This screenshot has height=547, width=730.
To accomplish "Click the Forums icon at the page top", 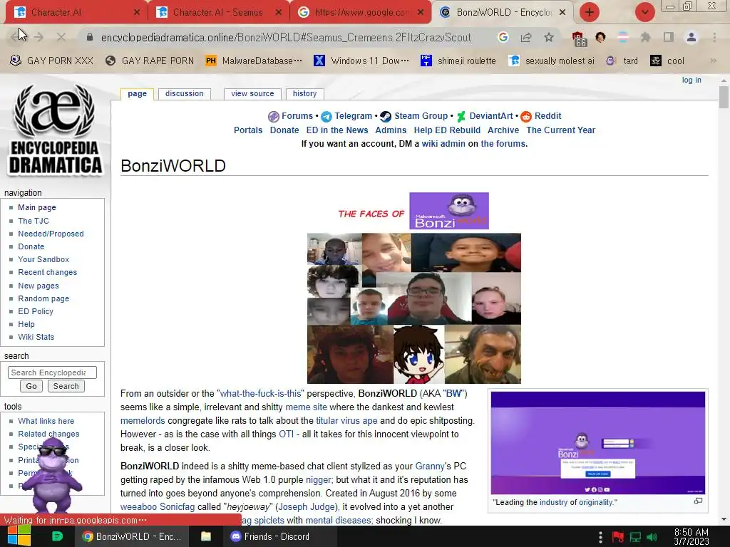I will [273, 116].
